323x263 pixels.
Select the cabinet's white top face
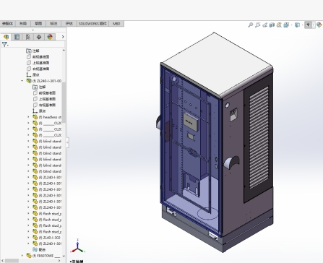[217, 63]
